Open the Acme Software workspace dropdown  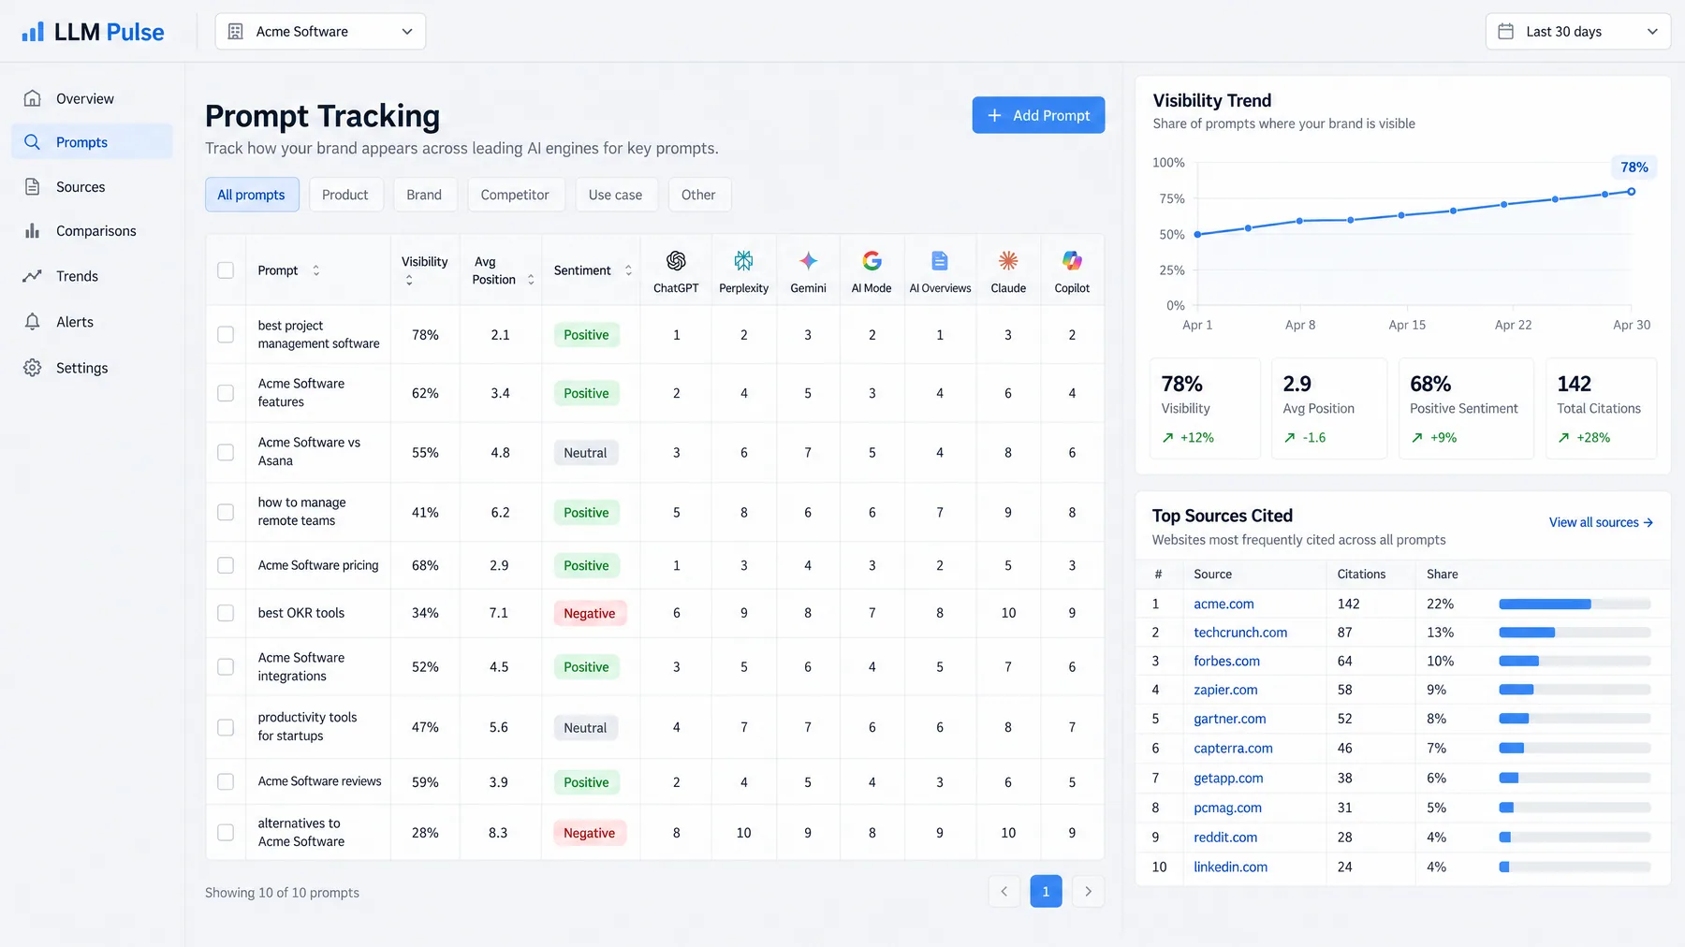pyautogui.click(x=320, y=31)
